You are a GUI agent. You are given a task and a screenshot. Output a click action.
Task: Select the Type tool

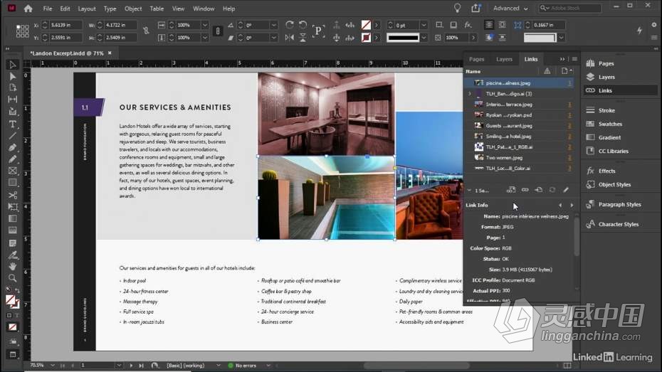pos(12,124)
